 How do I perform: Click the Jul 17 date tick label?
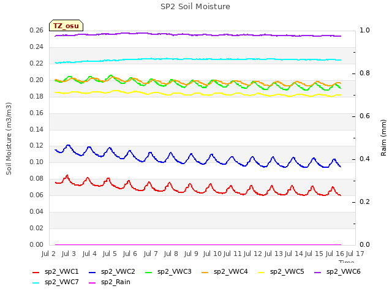355,254
